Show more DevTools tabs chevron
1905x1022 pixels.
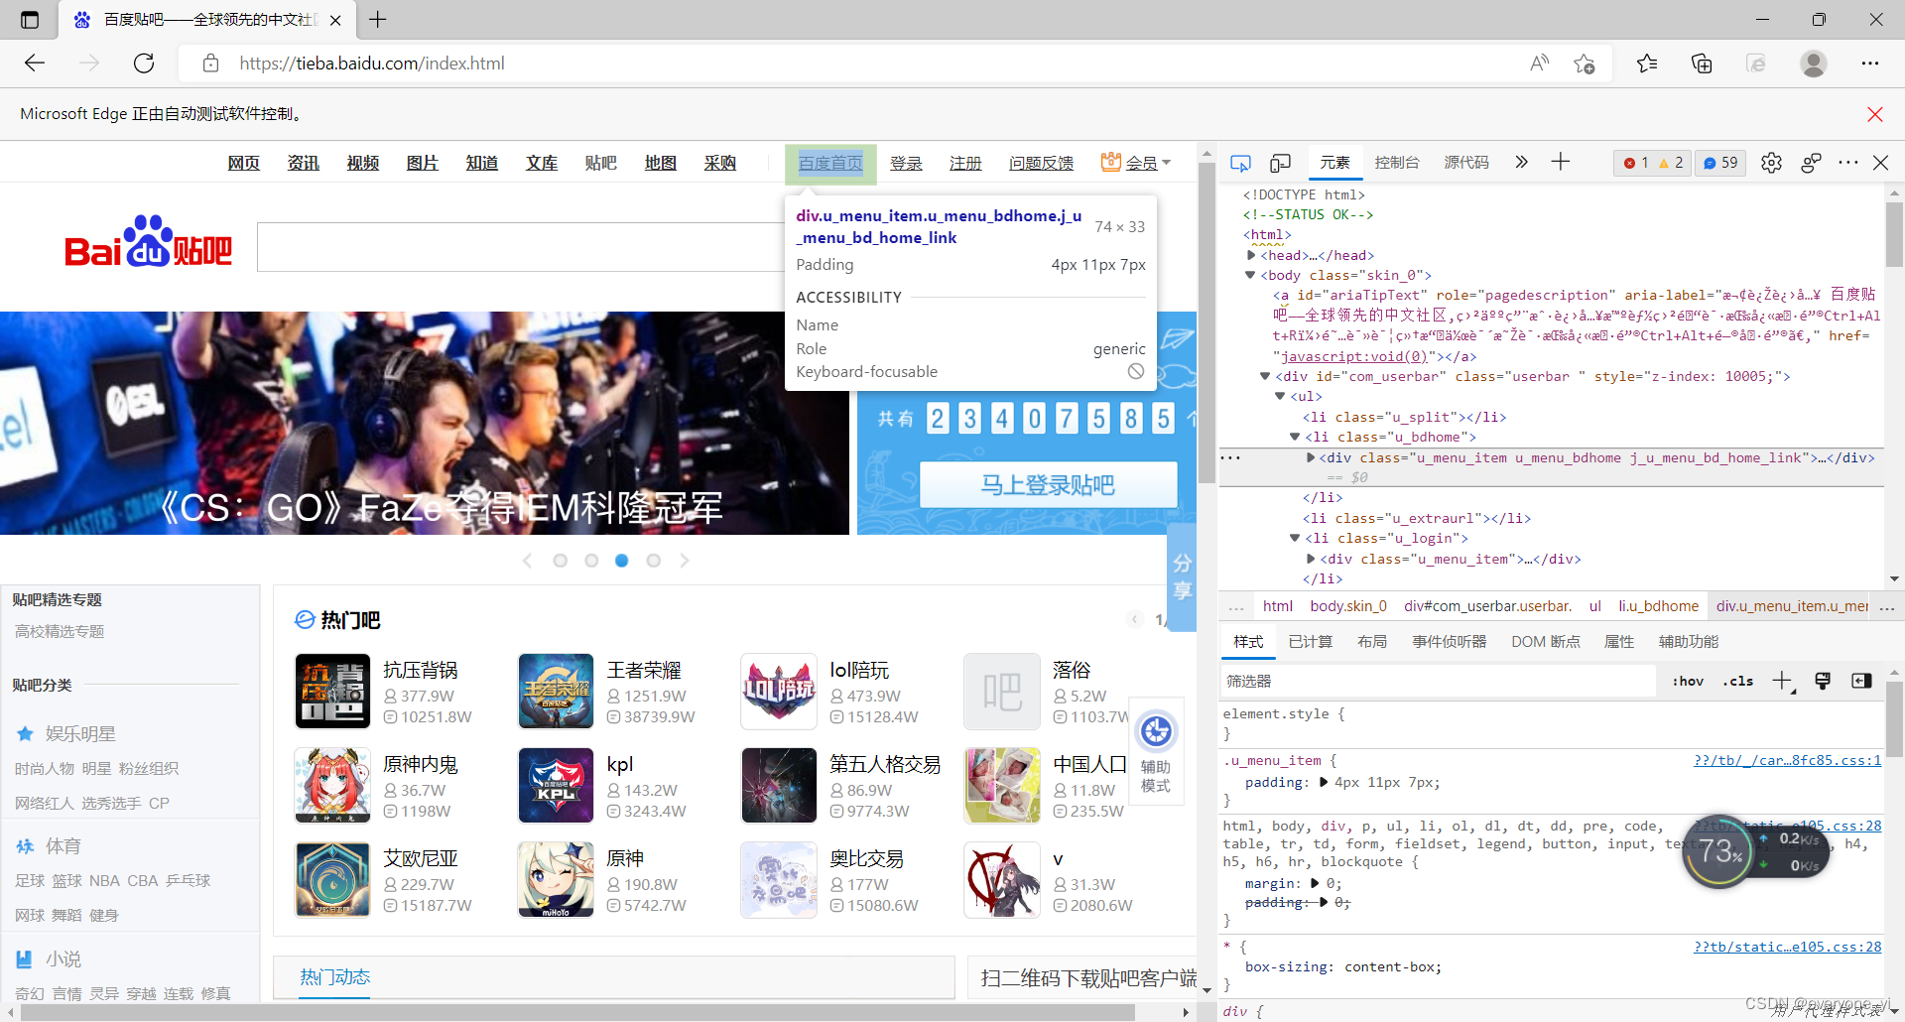click(1522, 162)
